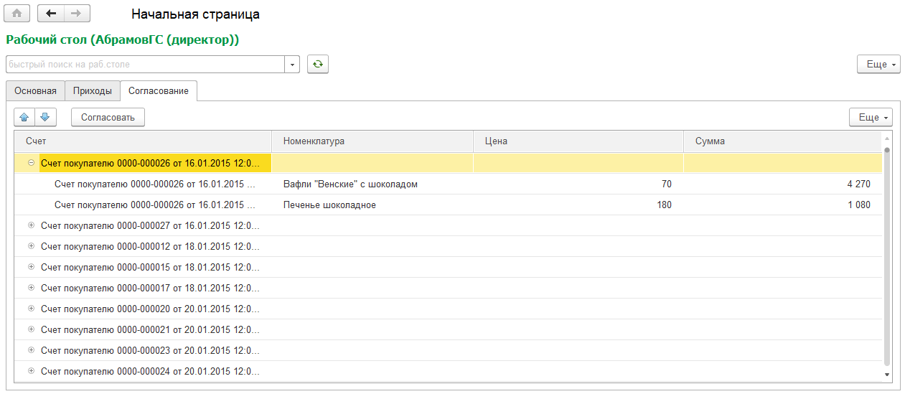Select the Согласование tab
The image size is (905, 394).
pyautogui.click(x=159, y=91)
